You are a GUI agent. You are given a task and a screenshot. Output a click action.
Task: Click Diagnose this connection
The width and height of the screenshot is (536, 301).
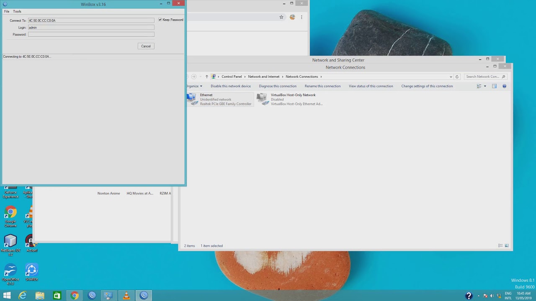click(x=278, y=86)
